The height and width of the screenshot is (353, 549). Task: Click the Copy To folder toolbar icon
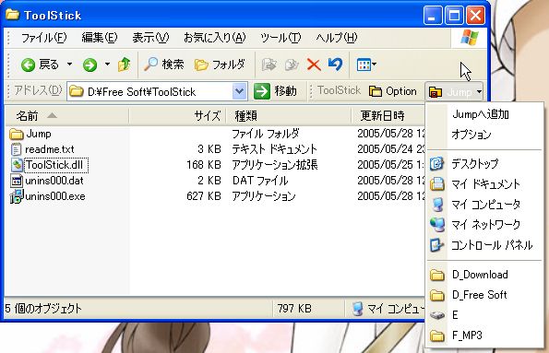click(292, 65)
